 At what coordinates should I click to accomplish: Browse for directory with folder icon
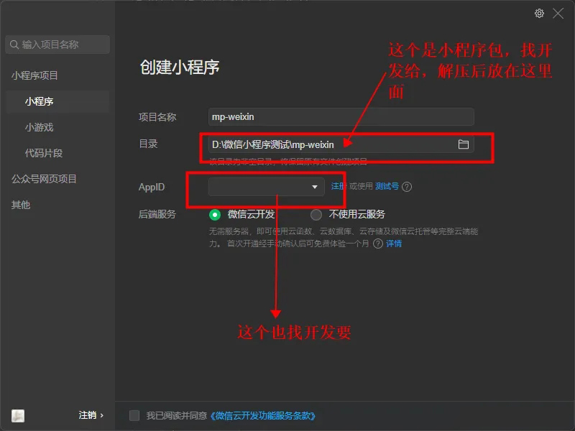tap(463, 144)
